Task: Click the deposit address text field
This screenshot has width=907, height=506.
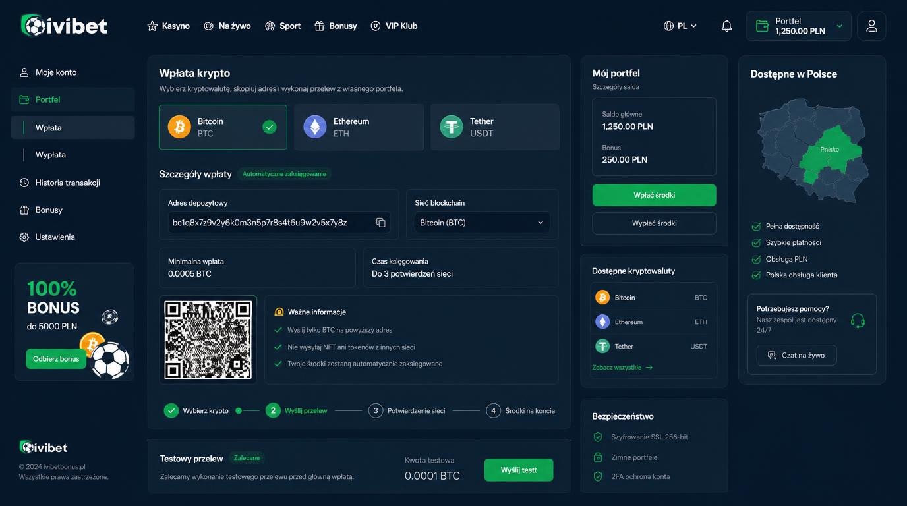Action: [279, 223]
